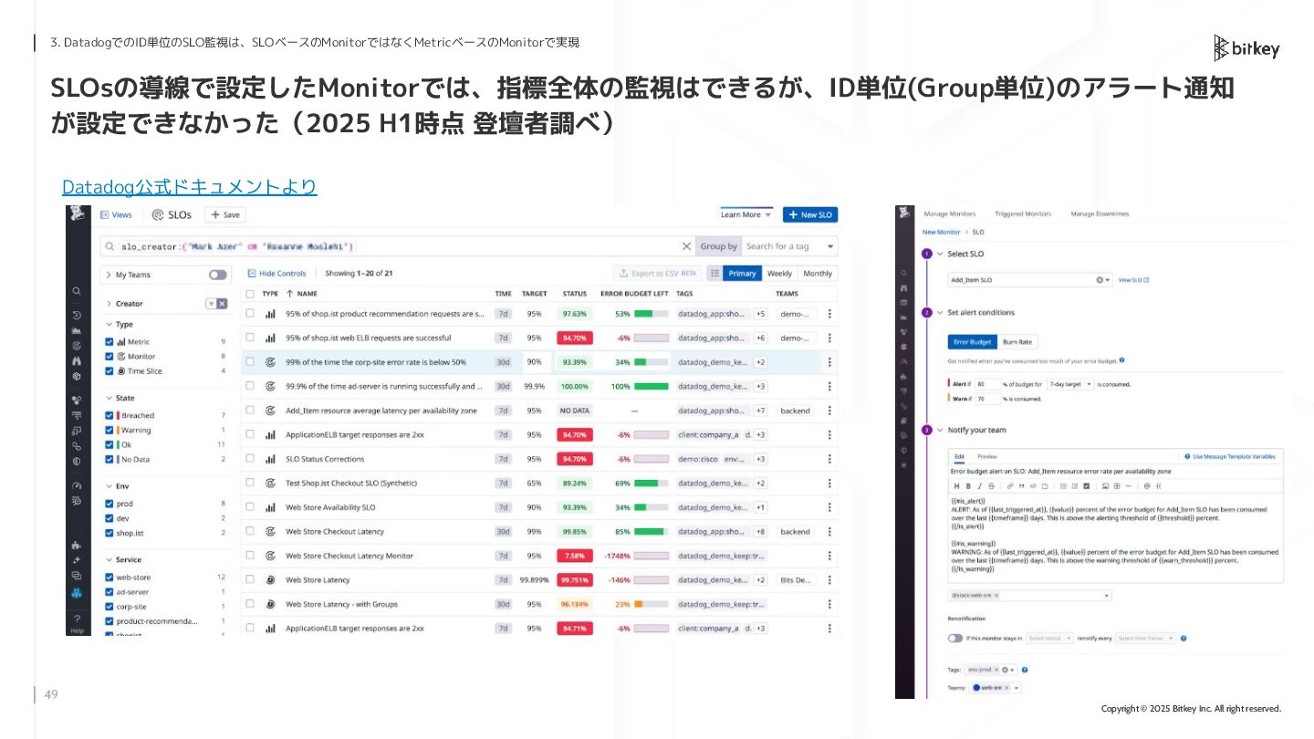Select the Weekly tab
The height and width of the screenshot is (739, 1314).
click(x=779, y=273)
